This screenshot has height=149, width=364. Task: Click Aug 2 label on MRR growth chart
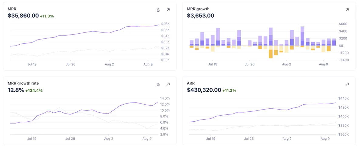(286, 64)
